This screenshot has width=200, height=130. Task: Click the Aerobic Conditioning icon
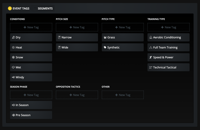[151, 38]
